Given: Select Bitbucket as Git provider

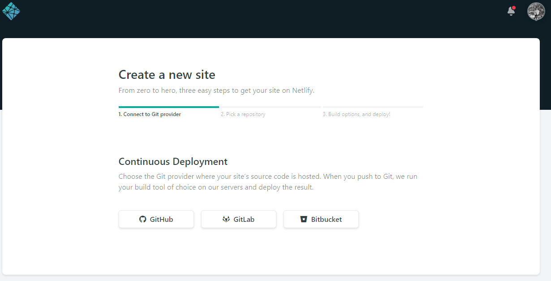Looking at the screenshot, I should pyautogui.click(x=321, y=219).
